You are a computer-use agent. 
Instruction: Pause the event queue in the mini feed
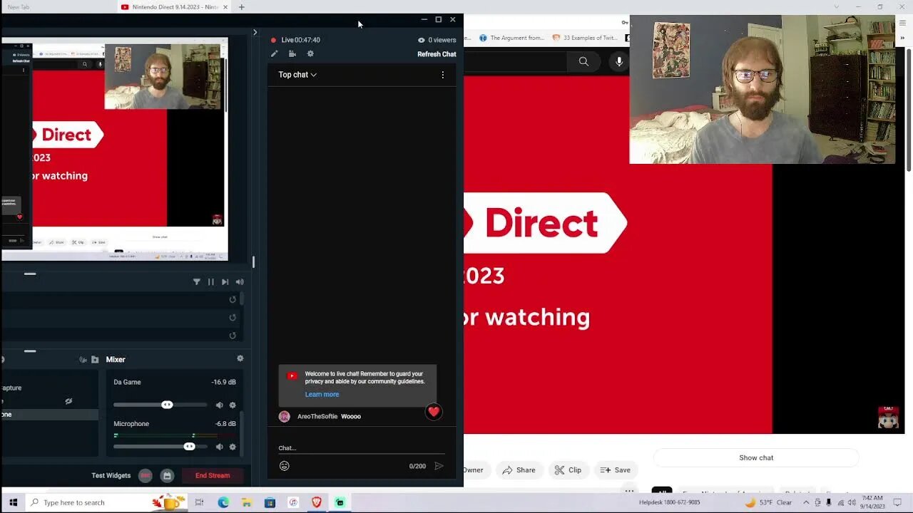click(x=210, y=282)
